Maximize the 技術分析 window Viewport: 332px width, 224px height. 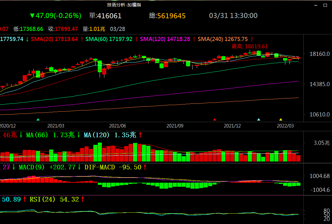click(x=325, y=5)
